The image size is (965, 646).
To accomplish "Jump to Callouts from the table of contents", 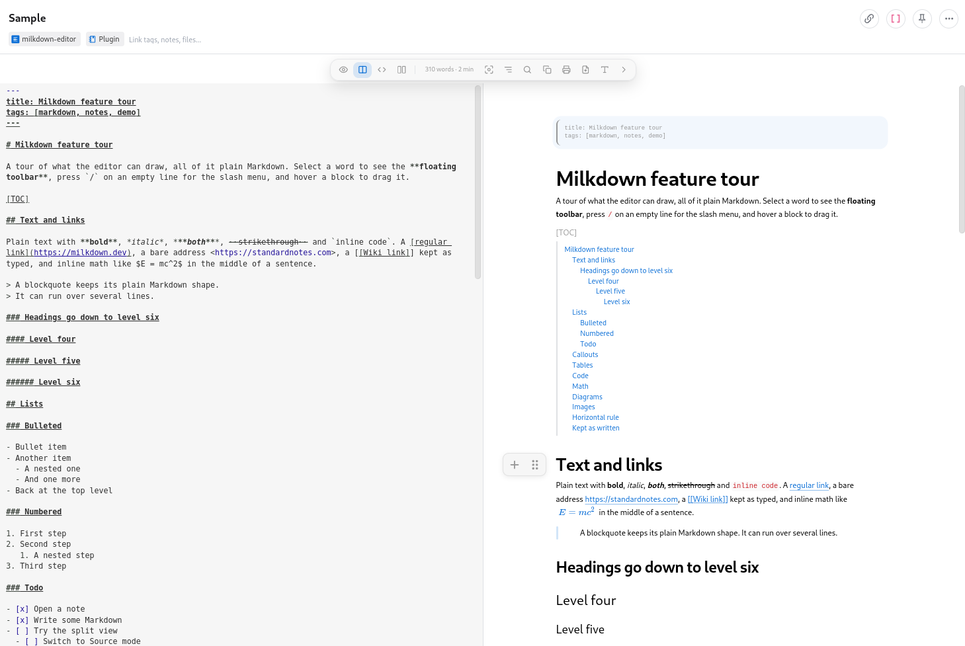I will pos(585,354).
